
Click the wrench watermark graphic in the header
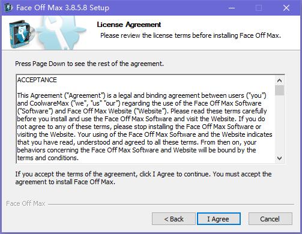click(x=60, y=32)
